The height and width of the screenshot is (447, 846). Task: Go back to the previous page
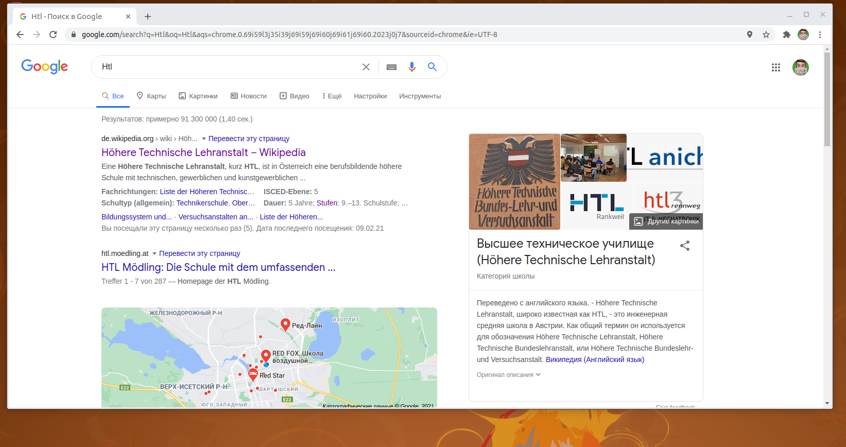point(20,35)
